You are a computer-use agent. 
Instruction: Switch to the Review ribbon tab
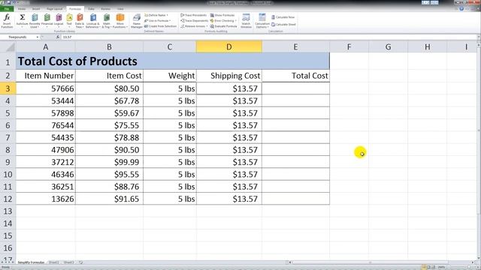(x=105, y=9)
